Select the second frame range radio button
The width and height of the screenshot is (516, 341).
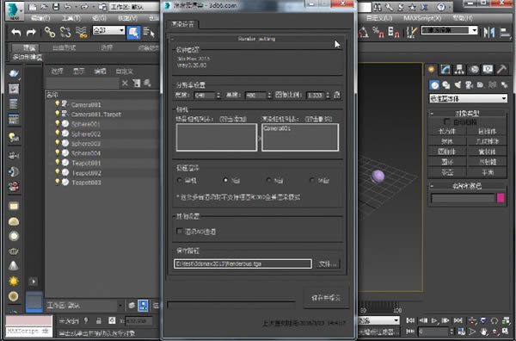225,180
